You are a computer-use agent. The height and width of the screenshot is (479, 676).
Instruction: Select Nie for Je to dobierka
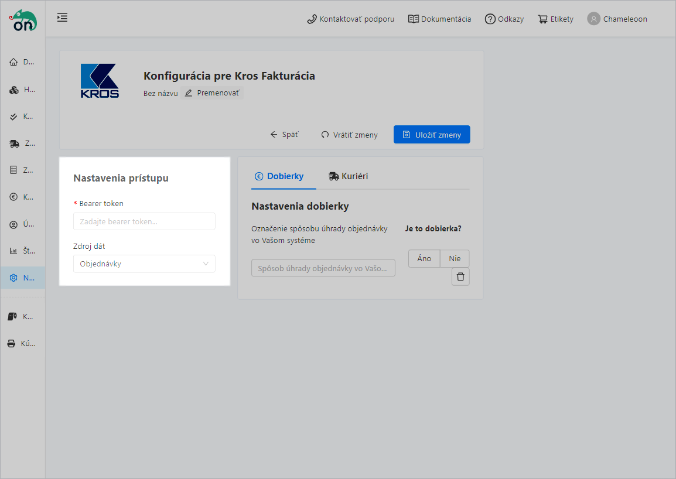pos(455,259)
